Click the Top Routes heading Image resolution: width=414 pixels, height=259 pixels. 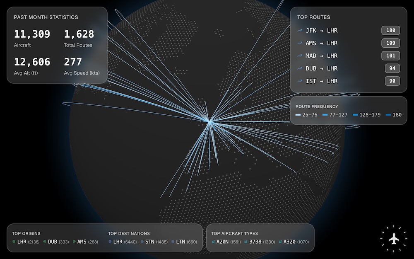tap(314, 17)
